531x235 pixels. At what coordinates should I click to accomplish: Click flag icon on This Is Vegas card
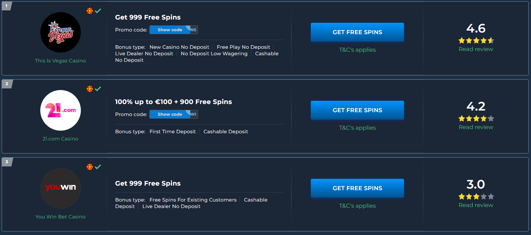[x=90, y=11]
